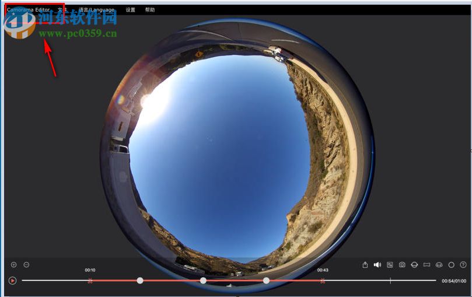Open the adjustment sliders icon
This screenshot has height=297, width=472.
pos(390,265)
